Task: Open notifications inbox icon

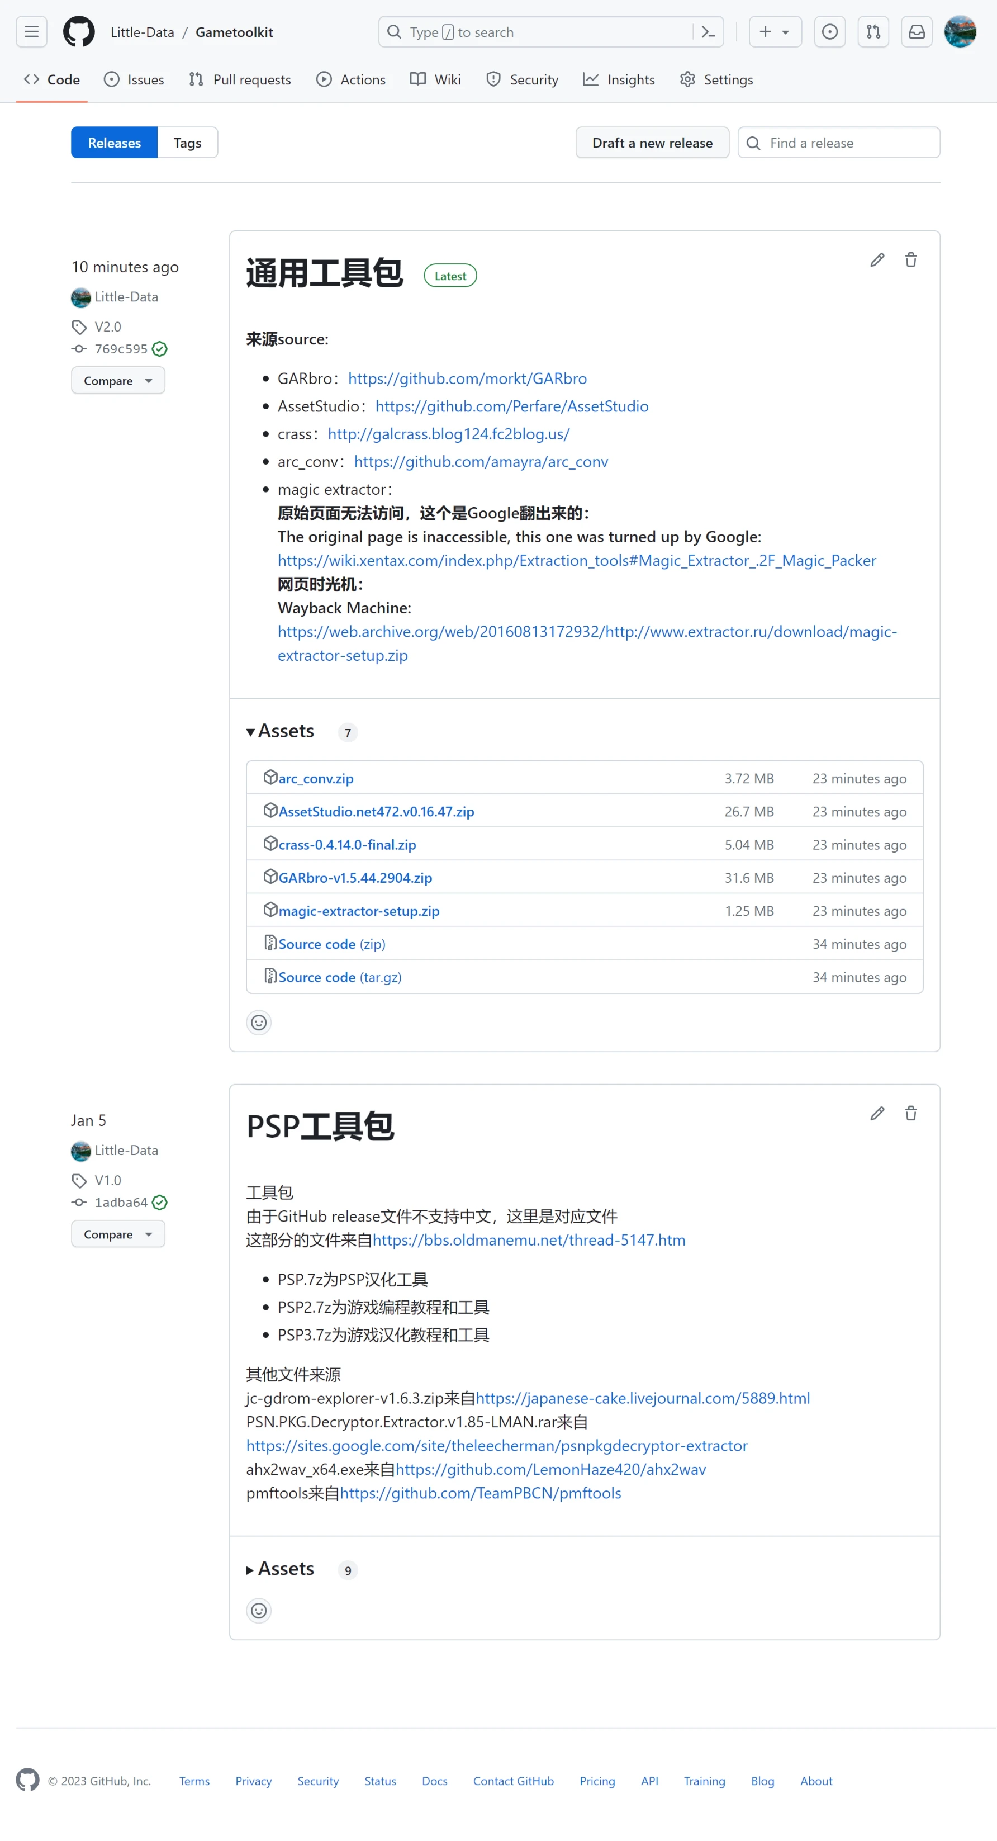Action: 917,31
